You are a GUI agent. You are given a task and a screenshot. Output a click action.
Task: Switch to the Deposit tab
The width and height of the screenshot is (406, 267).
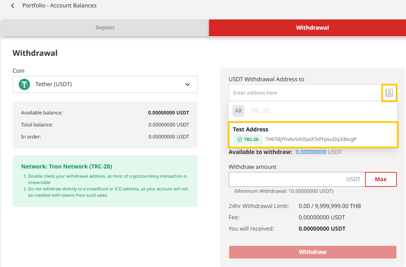pyautogui.click(x=105, y=28)
